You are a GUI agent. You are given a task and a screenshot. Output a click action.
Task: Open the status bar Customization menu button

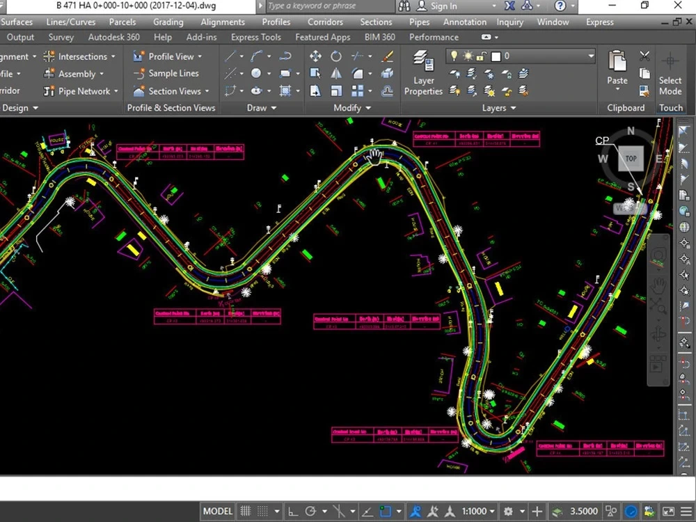686,512
